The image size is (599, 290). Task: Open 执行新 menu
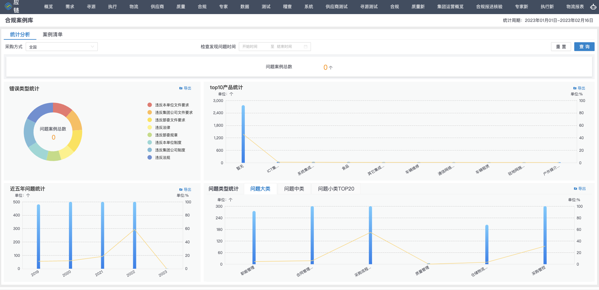click(x=547, y=7)
